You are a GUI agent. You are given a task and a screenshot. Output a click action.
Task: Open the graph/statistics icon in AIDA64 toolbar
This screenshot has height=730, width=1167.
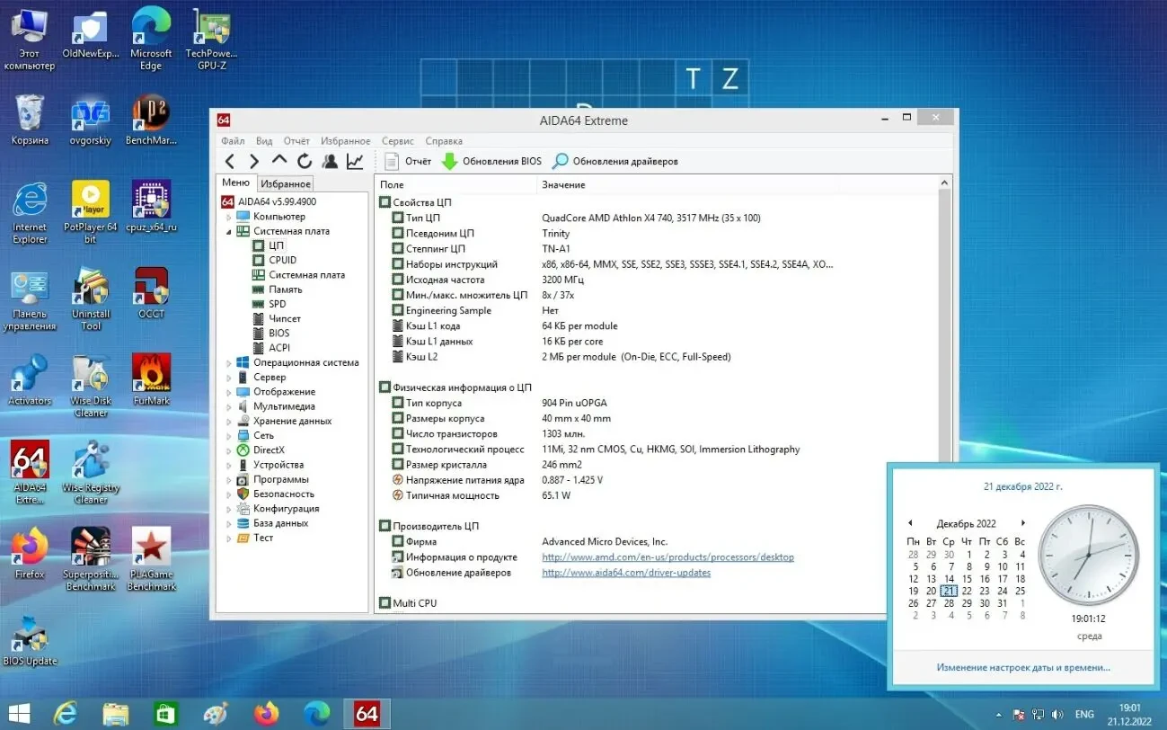coord(355,162)
